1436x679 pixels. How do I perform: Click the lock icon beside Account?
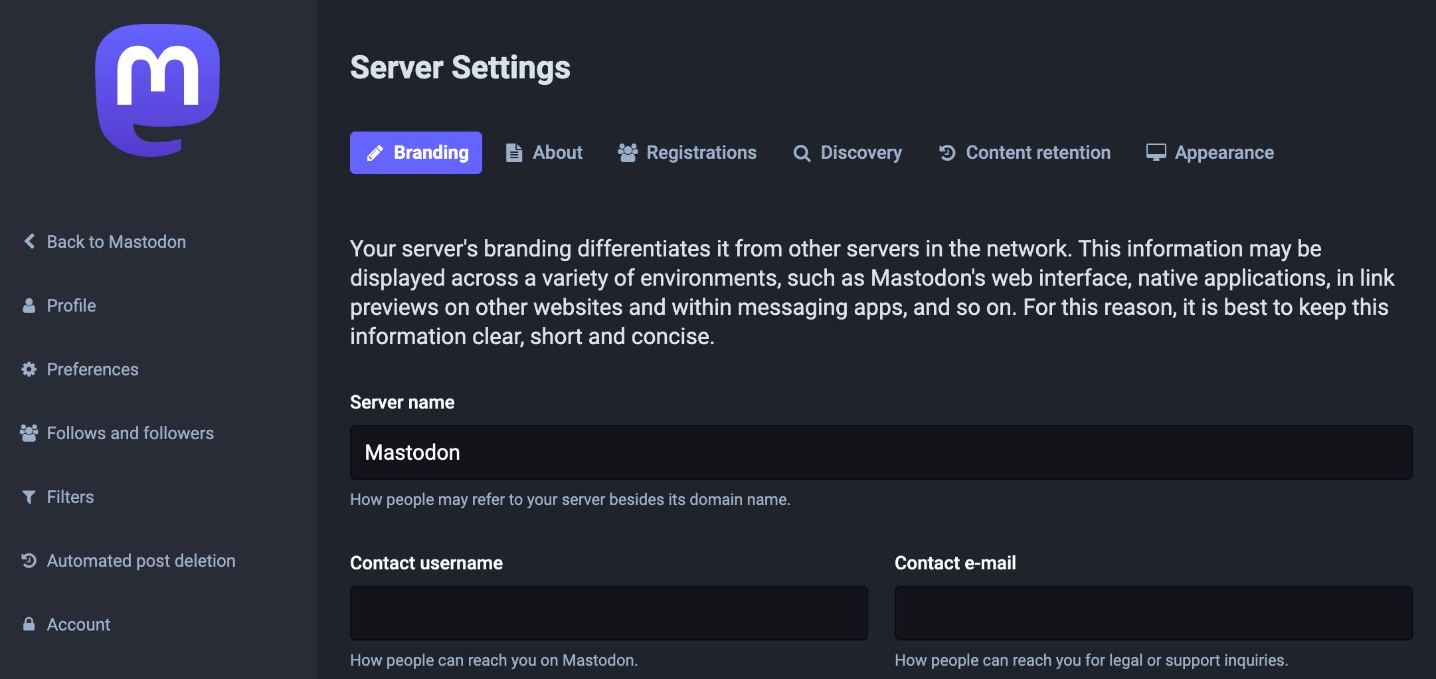[29, 624]
